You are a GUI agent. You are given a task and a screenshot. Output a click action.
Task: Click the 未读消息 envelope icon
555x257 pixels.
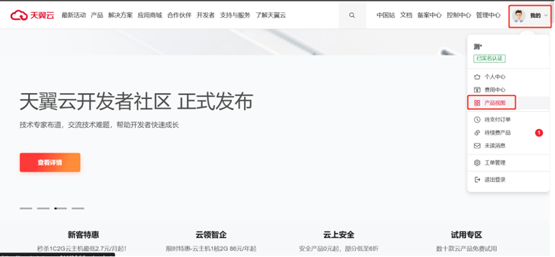[x=477, y=145]
